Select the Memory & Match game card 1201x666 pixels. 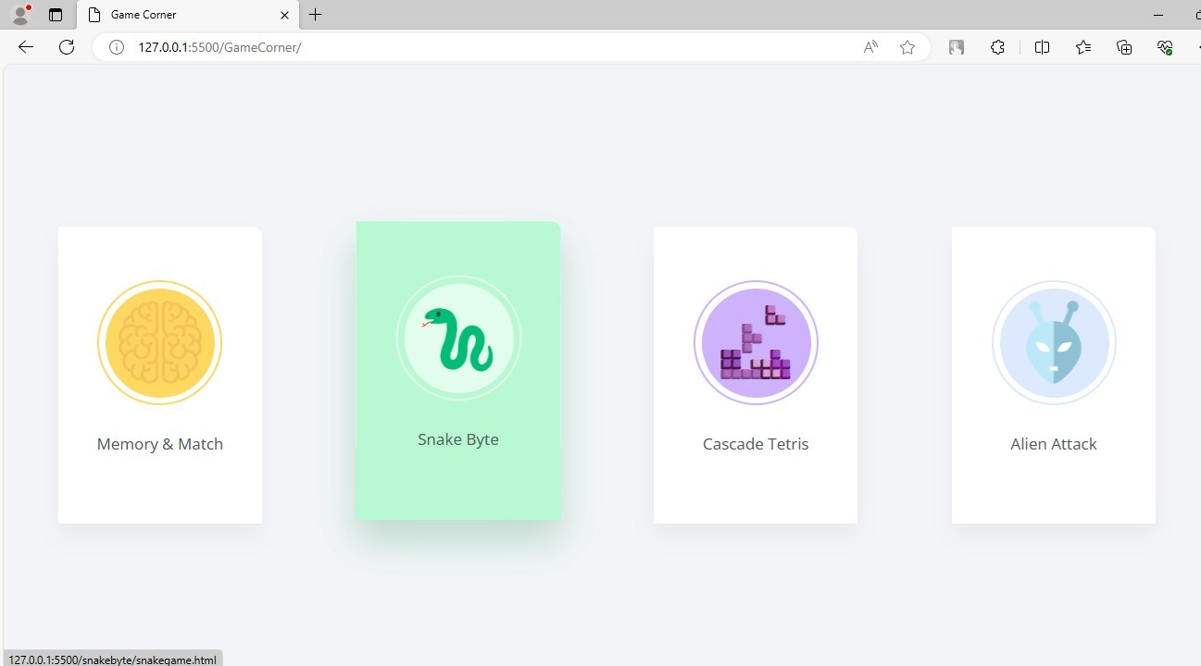click(x=159, y=374)
